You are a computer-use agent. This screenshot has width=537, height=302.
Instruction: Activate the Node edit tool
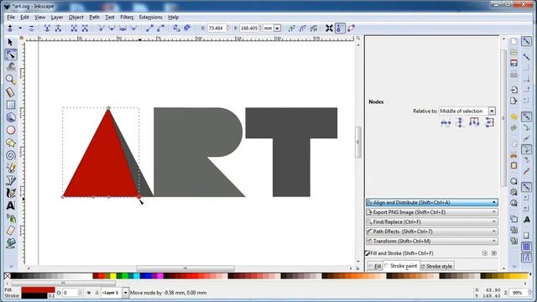[x=11, y=55]
